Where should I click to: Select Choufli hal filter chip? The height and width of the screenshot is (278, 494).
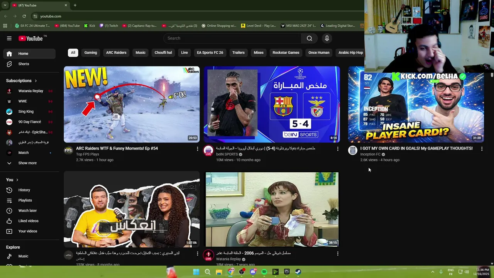coord(163,53)
